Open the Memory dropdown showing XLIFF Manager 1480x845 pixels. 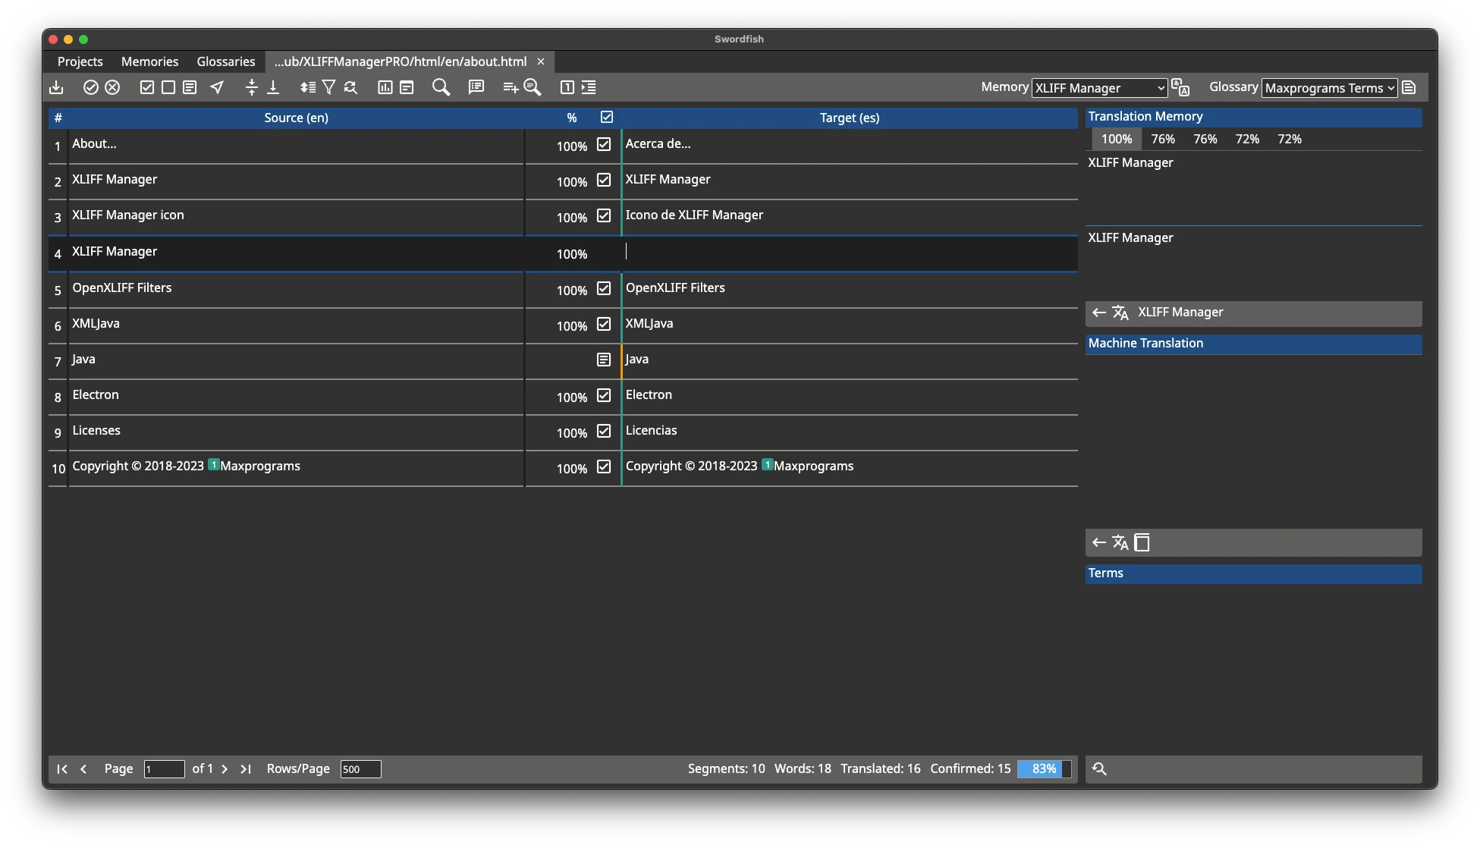pos(1099,88)
